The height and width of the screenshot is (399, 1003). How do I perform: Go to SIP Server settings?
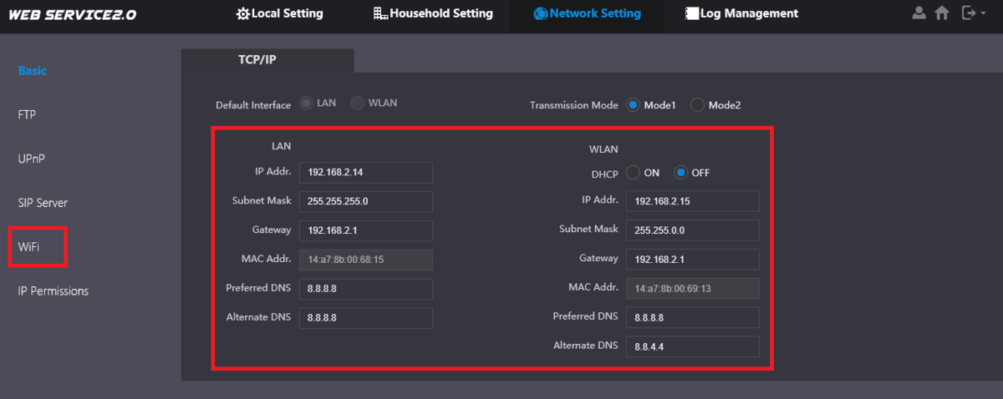coord(43,203)
